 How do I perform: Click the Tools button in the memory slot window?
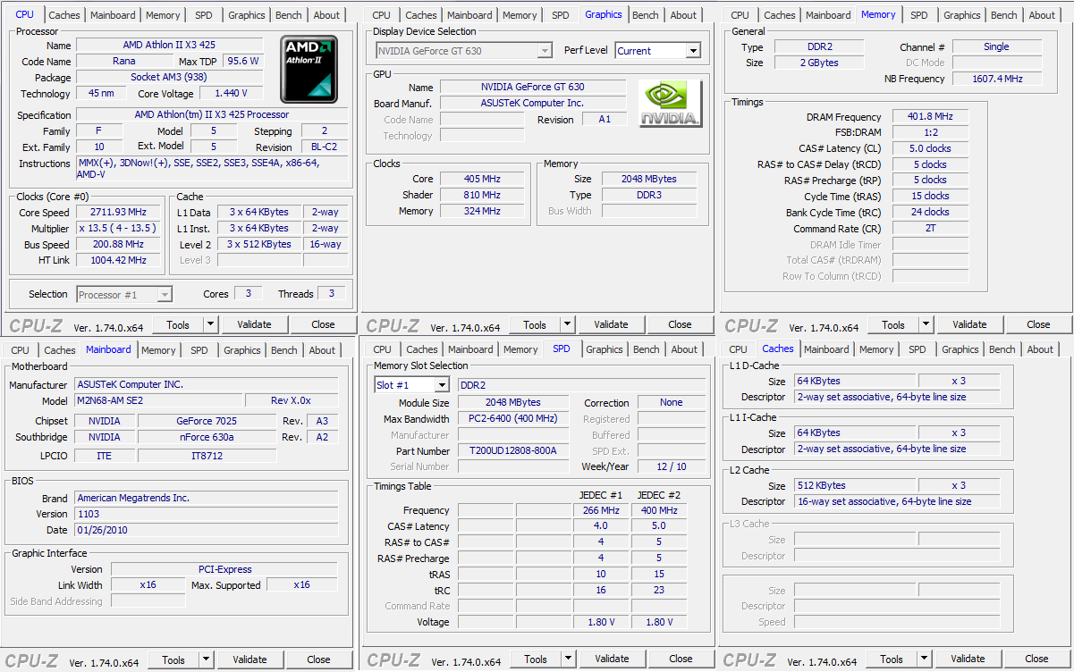click(535, 659)
